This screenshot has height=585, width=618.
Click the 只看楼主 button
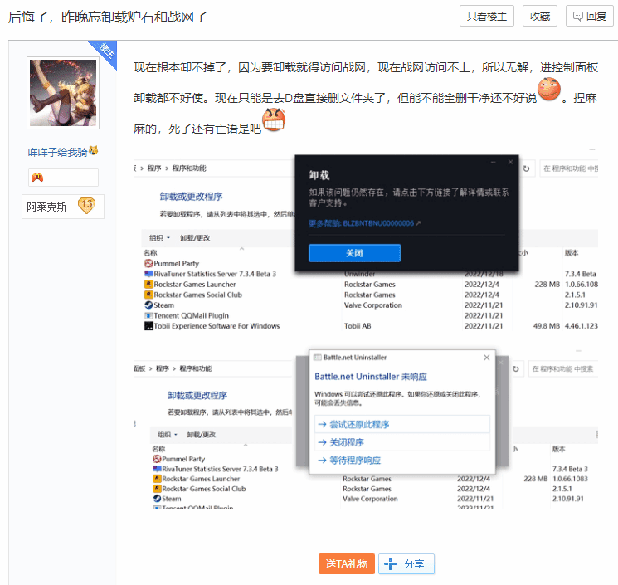click(x=487, y=16)
